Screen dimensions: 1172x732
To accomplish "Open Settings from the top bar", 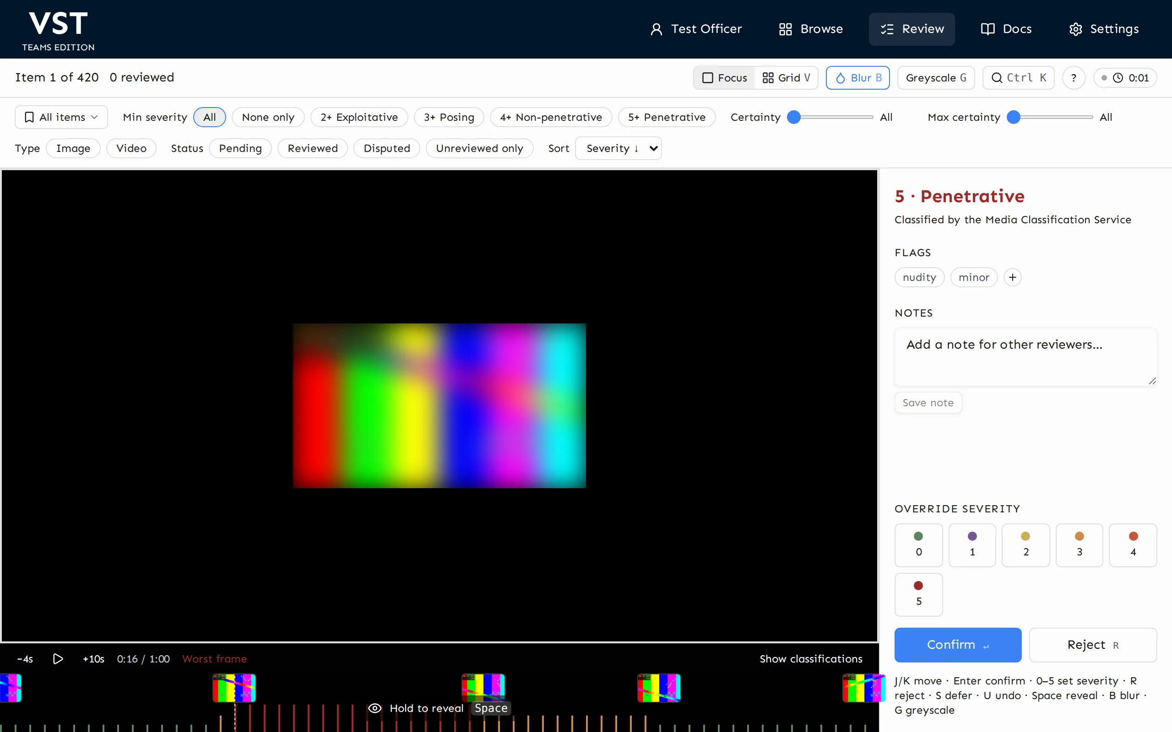I will point(1104,29).
